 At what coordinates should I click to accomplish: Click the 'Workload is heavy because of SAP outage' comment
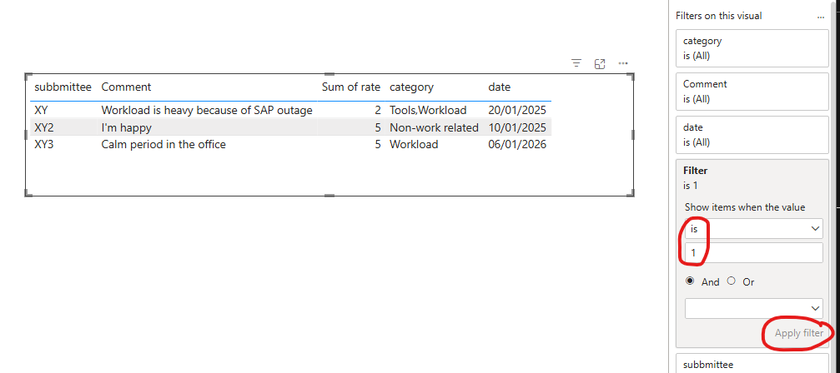click(207, 111)
